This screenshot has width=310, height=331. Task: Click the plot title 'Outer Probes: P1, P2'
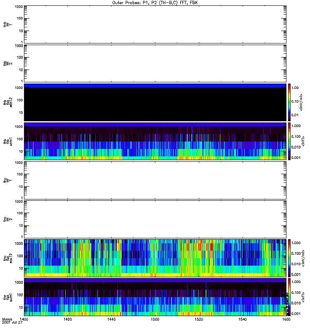point(155,2)
